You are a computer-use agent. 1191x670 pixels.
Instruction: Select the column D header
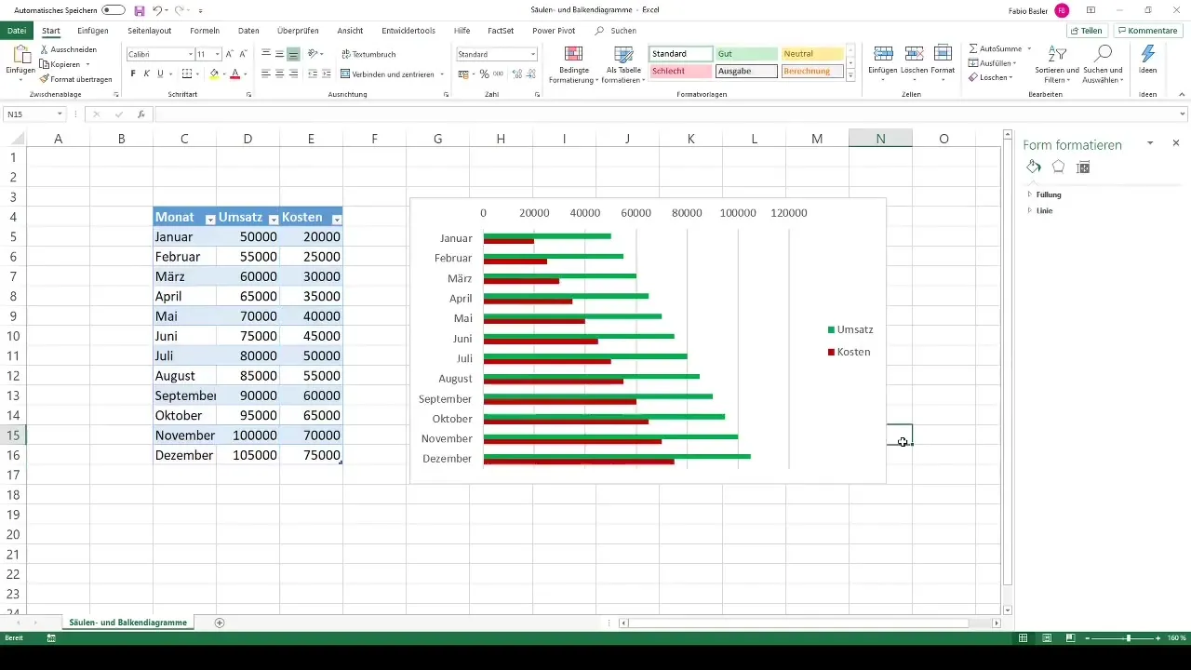[248, 139]
